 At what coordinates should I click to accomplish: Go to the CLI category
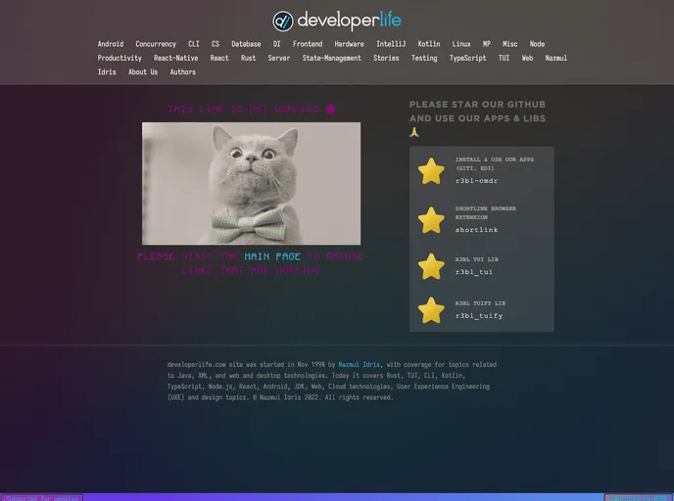[193, 44]
